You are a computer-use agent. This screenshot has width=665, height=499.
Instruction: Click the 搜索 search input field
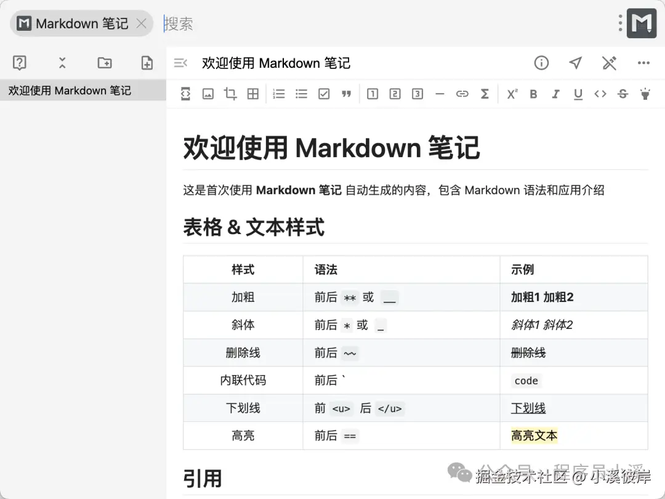coord(382,23)
